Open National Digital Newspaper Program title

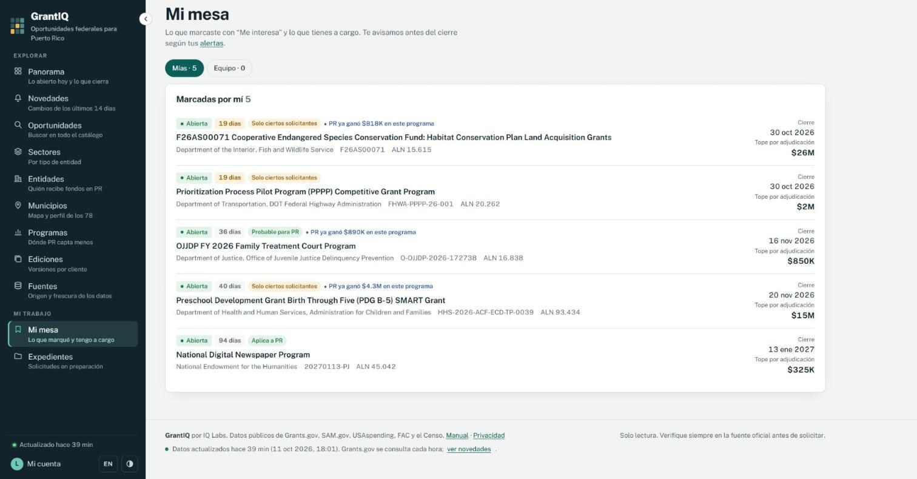tap(243, 355)
